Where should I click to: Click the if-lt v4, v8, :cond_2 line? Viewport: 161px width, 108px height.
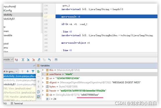(74, 24)
